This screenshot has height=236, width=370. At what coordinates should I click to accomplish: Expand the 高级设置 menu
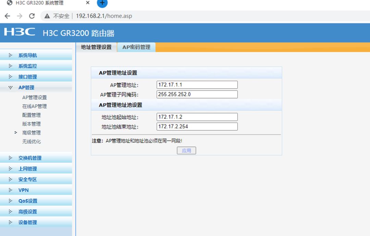36,212
